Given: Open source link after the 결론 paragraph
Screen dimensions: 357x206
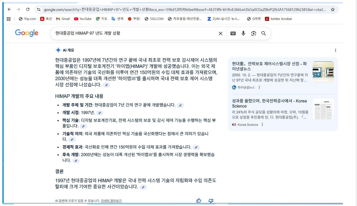Looking at the screenshot, I should pyautogui.click(x=143, y=187).
